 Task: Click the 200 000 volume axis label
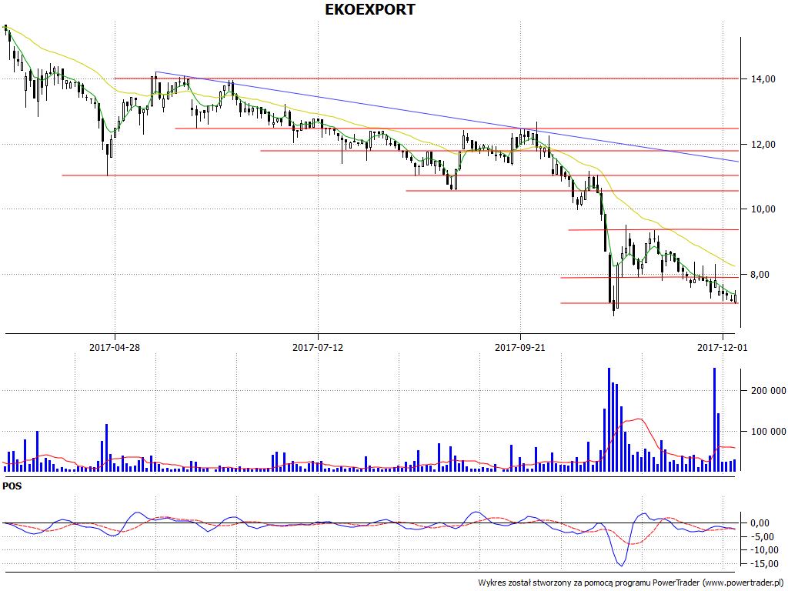pos(769,390)
